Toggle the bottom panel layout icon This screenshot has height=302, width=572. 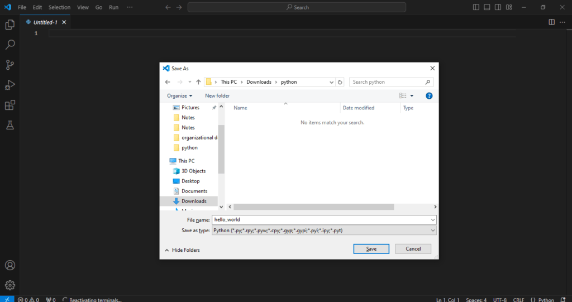point(487,7)
